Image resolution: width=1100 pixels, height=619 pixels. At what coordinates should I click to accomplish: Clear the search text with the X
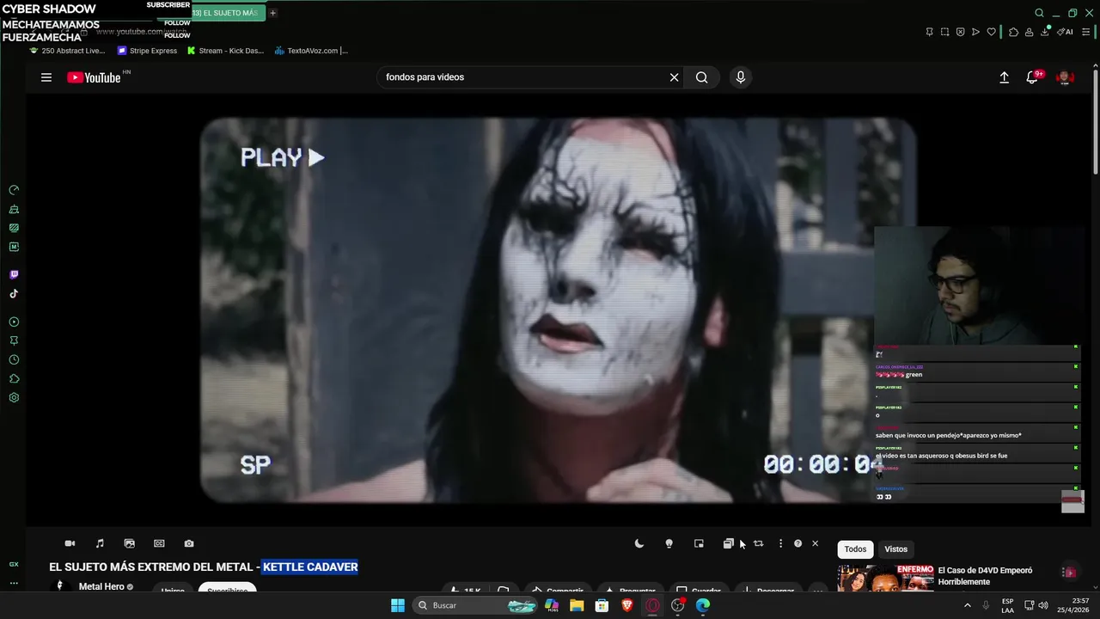click(675, 77)
